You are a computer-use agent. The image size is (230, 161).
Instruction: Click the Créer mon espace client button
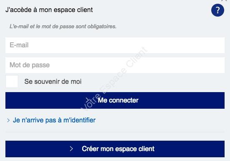click(x=115, y=149)
